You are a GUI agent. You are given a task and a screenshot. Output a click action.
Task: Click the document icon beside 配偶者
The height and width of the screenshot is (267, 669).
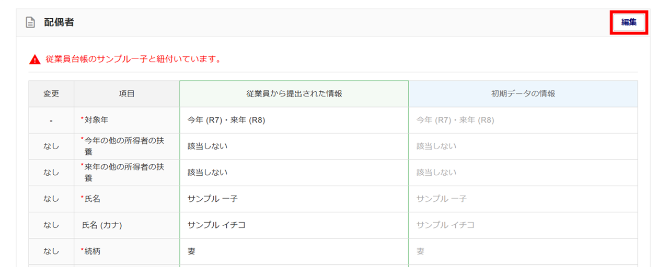pyautogui.click(x=30, y=22)
